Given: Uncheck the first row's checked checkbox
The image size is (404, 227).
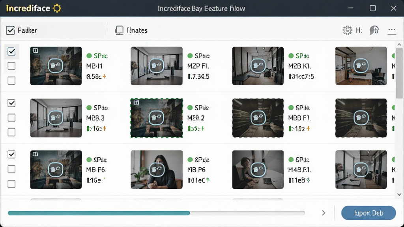Looking at the screenshot, I should (11, 52).
